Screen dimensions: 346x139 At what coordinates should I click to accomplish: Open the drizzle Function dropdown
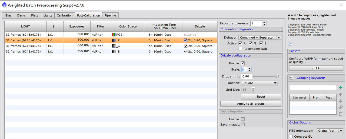pos(259,83)
